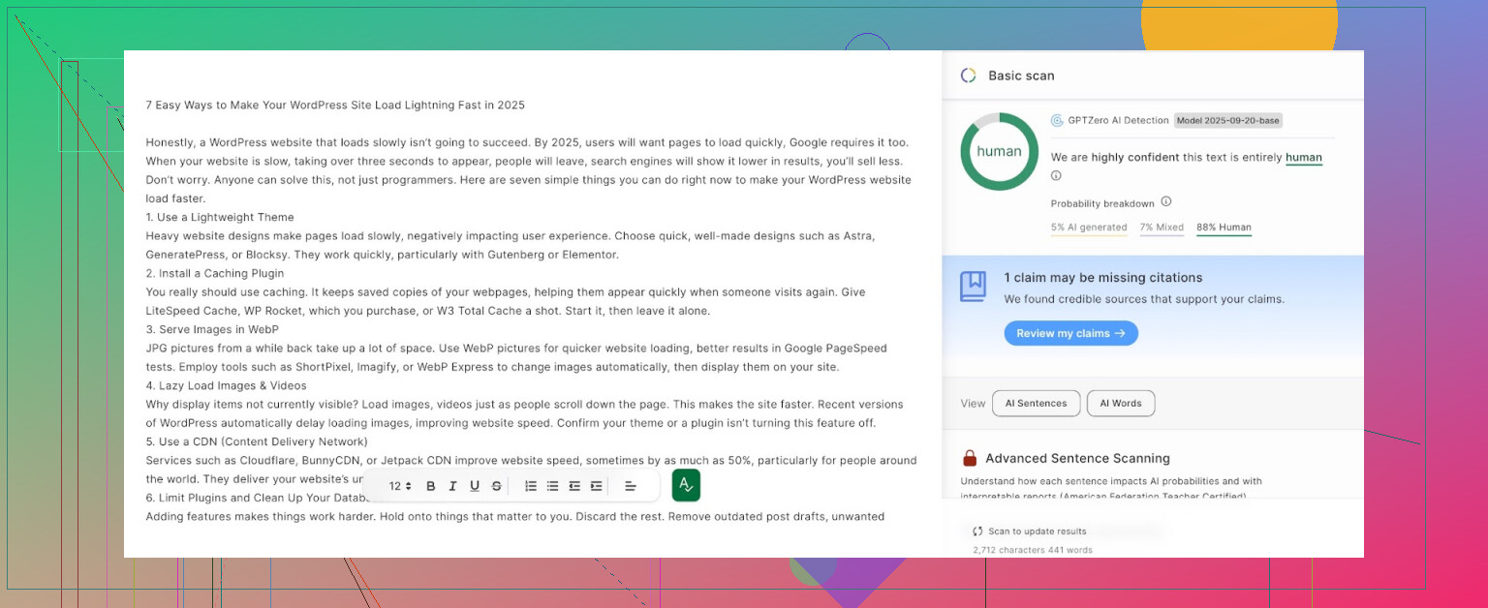Click the document title line in editor
1488x608 pixels.
coord(335,105)
